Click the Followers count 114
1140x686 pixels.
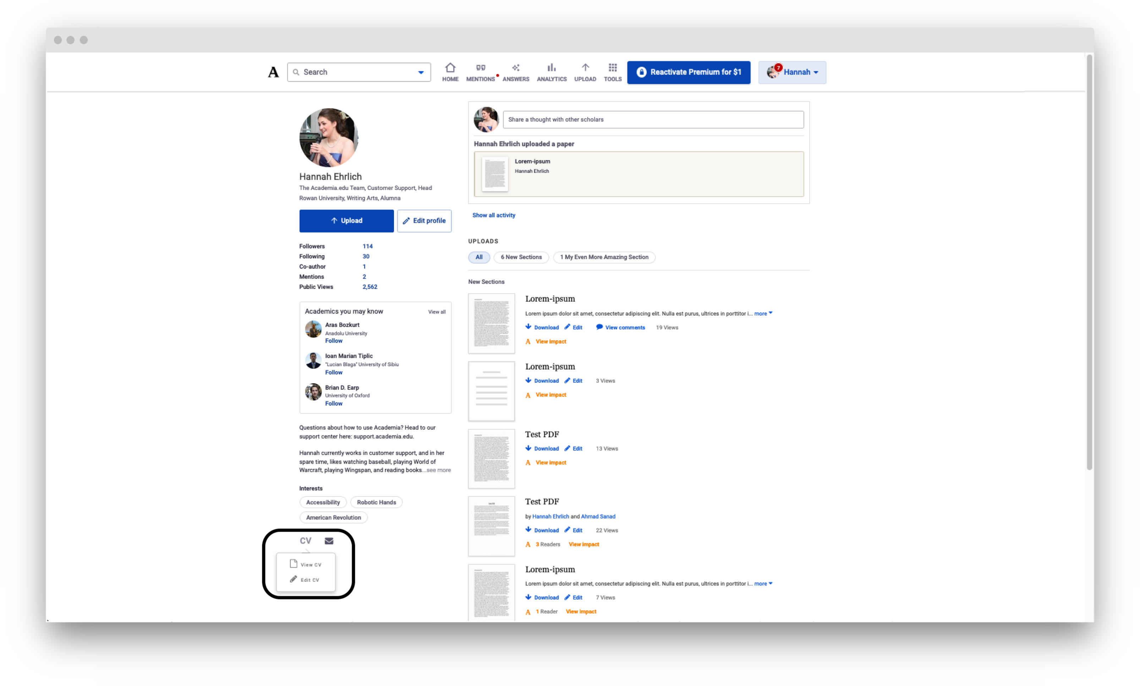(367, 246)
